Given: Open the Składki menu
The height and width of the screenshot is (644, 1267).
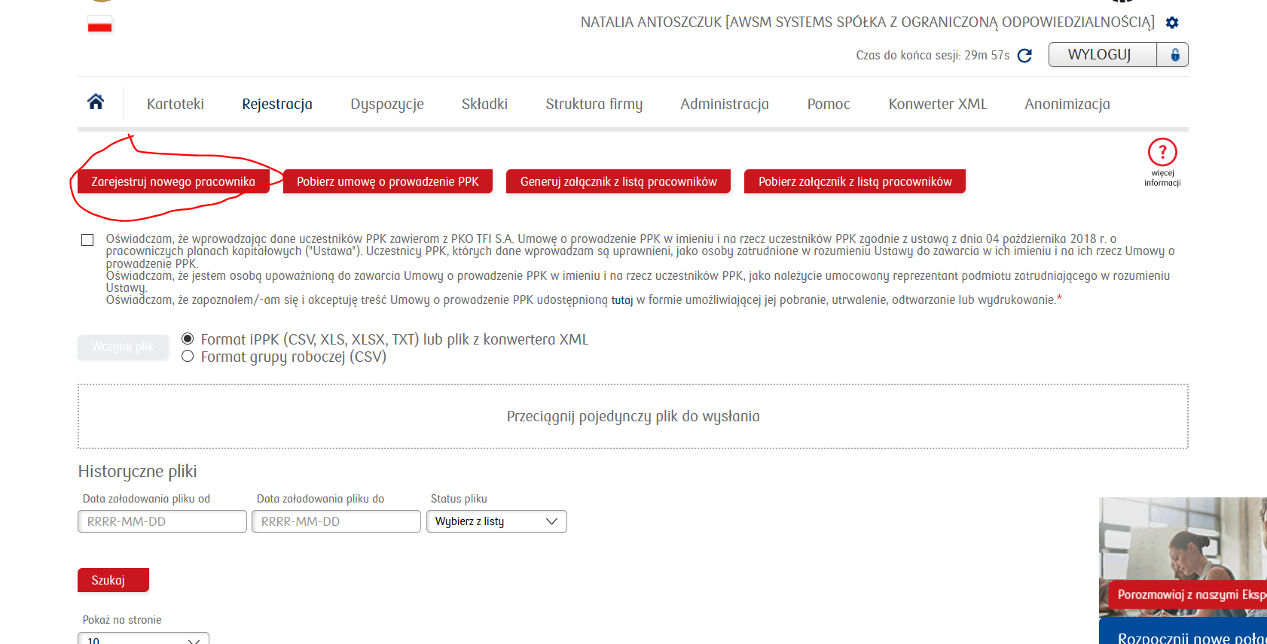Looking at the screenshot, I should [x=484, y=104].
